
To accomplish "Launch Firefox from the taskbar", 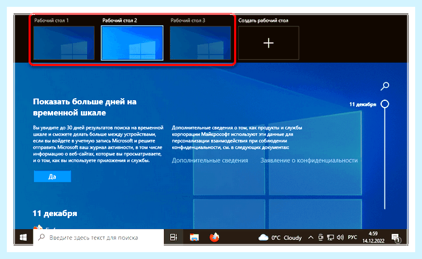I will pyautogui.click(x=214, y=237).
